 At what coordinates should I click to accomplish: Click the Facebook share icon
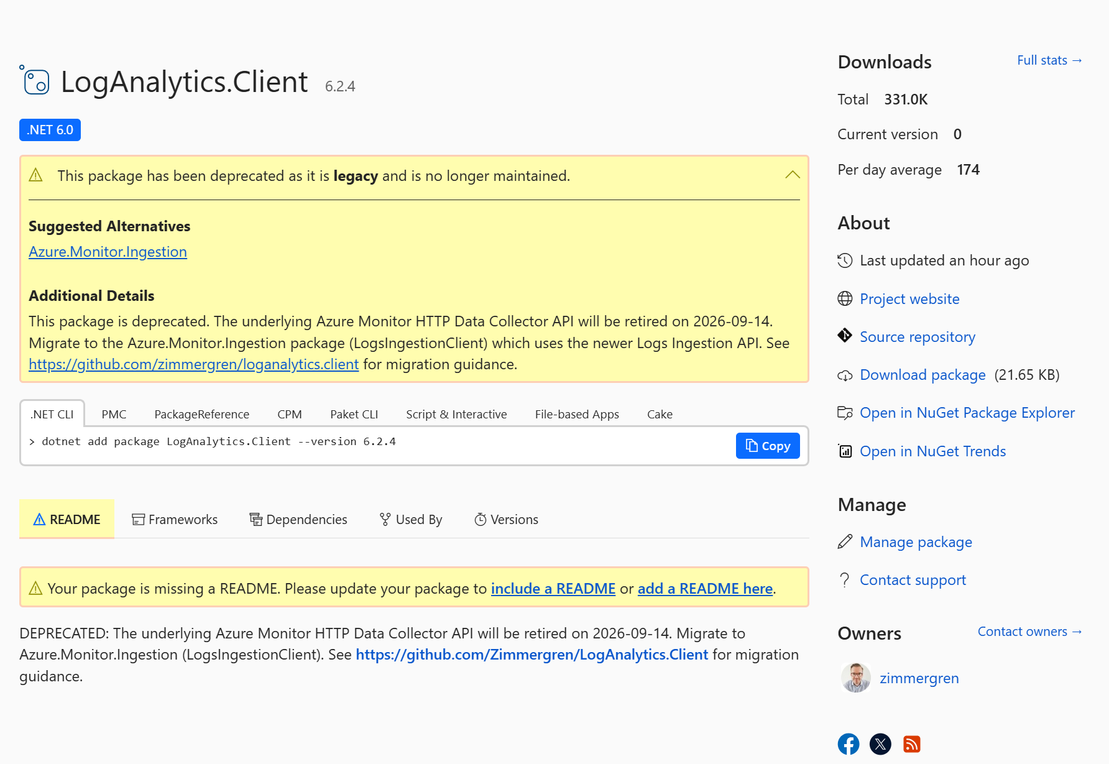tap(849, 743)
